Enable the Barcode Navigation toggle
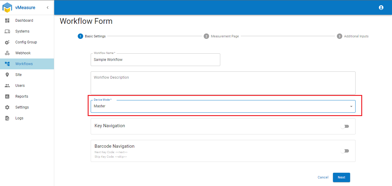 click(345, 151)
